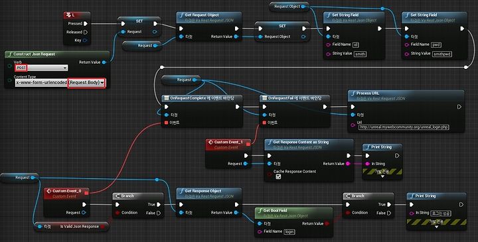
Task: Click the False pin on the Branch beside Custom Event_0
Action: (159, 213)
